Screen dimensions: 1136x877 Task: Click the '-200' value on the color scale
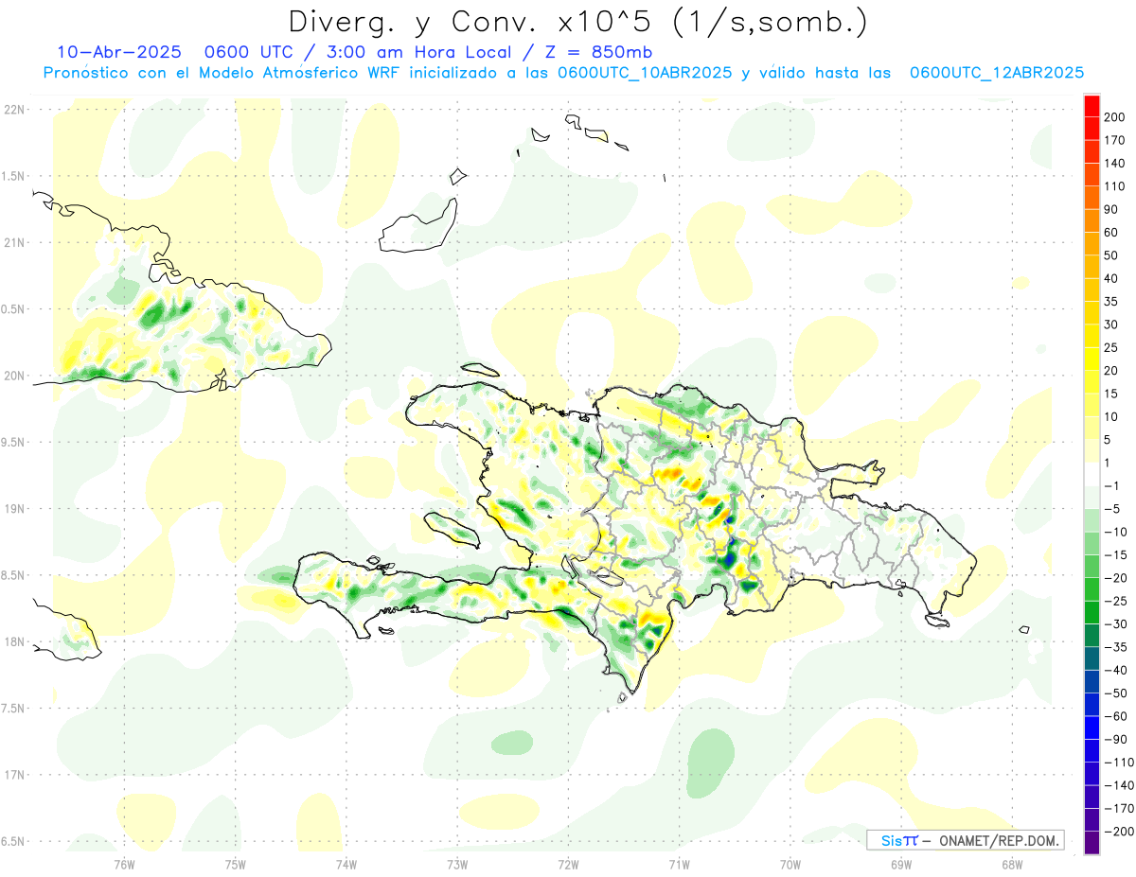coord(1117,832)
